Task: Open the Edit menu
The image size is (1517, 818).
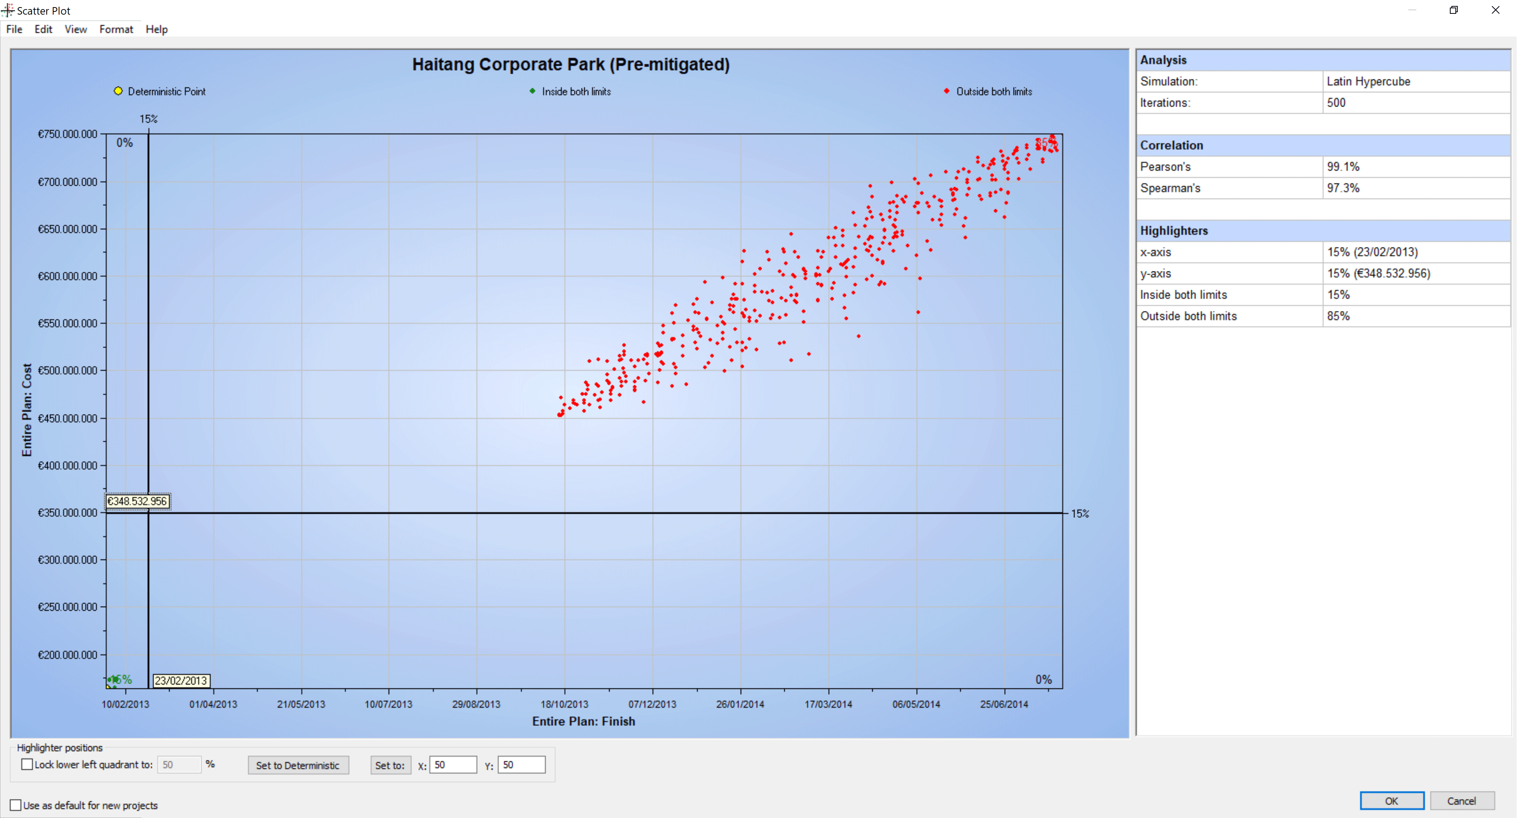Action: [x=43, y=30]
